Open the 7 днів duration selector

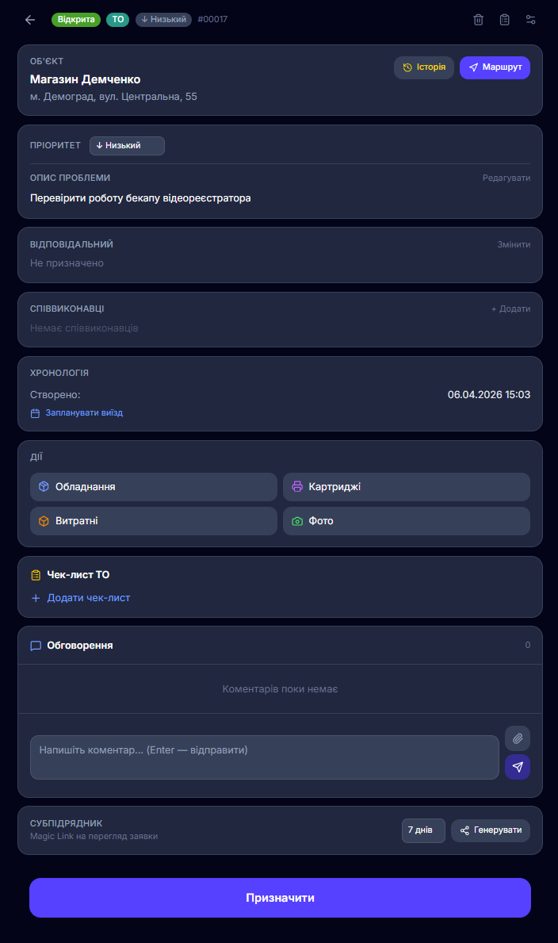[423, 830]
